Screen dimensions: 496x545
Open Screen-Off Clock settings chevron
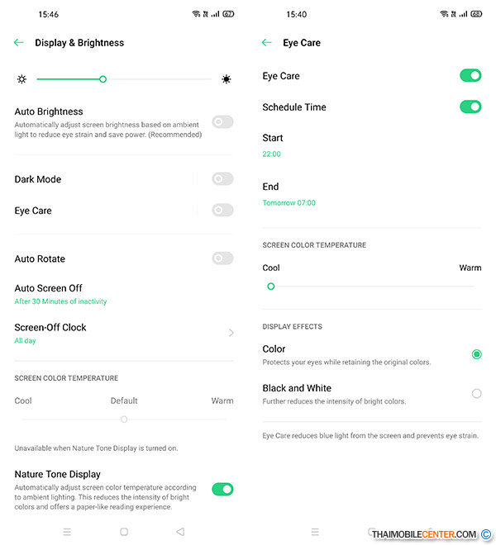click(x=231, y=333)
